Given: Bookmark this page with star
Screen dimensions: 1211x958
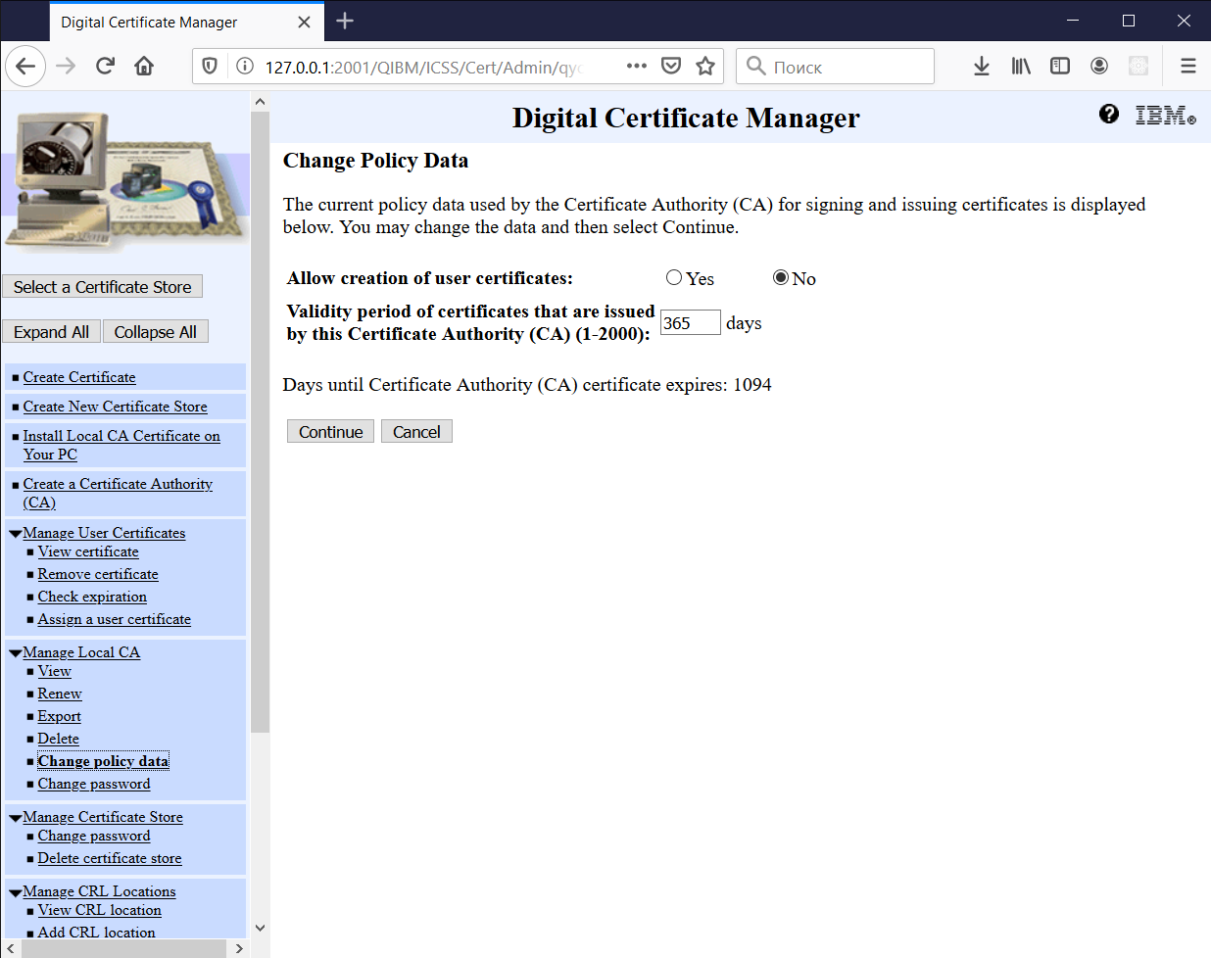Looking at the screenshot, I should (705, 67).
